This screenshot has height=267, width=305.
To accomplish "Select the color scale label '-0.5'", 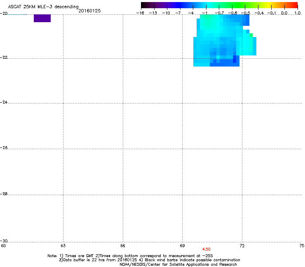I will [246, 13].
